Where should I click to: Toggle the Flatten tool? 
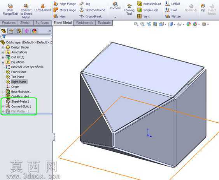tap(173, 16)
